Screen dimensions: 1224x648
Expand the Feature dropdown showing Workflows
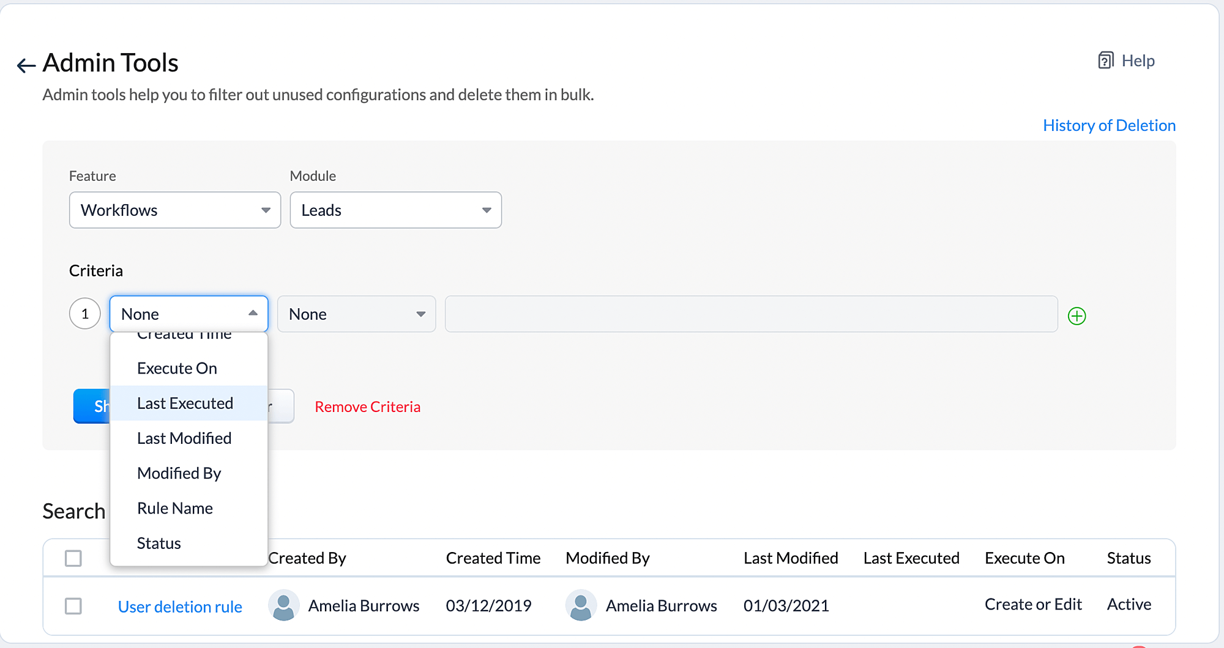coord(175,210)
